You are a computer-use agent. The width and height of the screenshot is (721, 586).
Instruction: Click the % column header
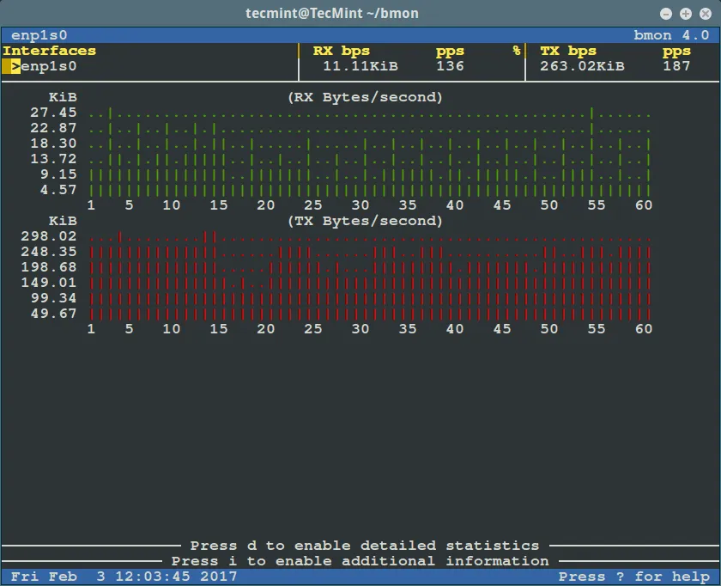coord(517,51)
